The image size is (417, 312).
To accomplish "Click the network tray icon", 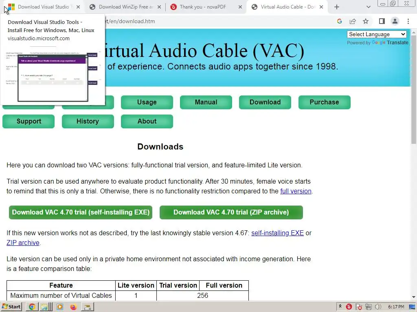I will (368, 307).
